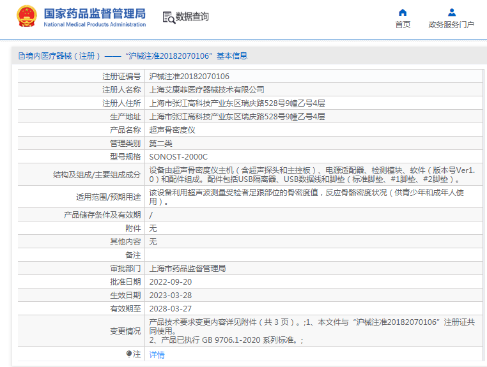Click the 管理类别 row label
The height and width of the screenshot is (367, 487).
click(x=125, y=144)
